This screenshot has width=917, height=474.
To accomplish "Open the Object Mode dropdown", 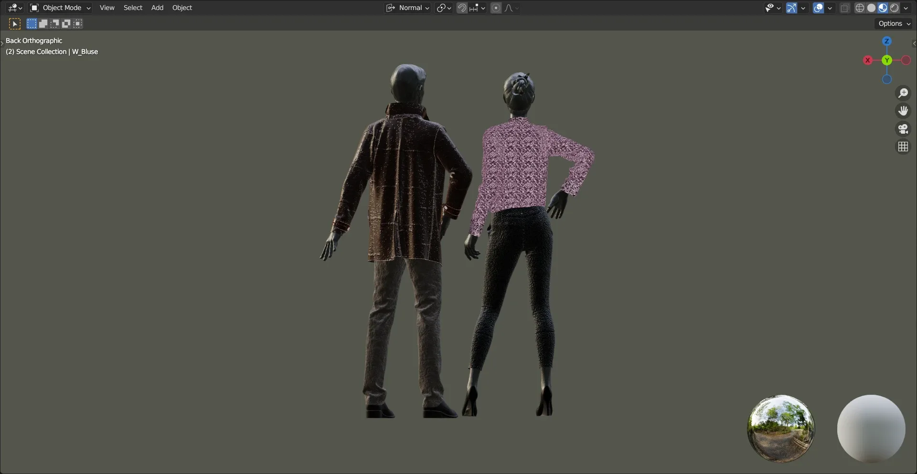I will click(x=60, y=8).
